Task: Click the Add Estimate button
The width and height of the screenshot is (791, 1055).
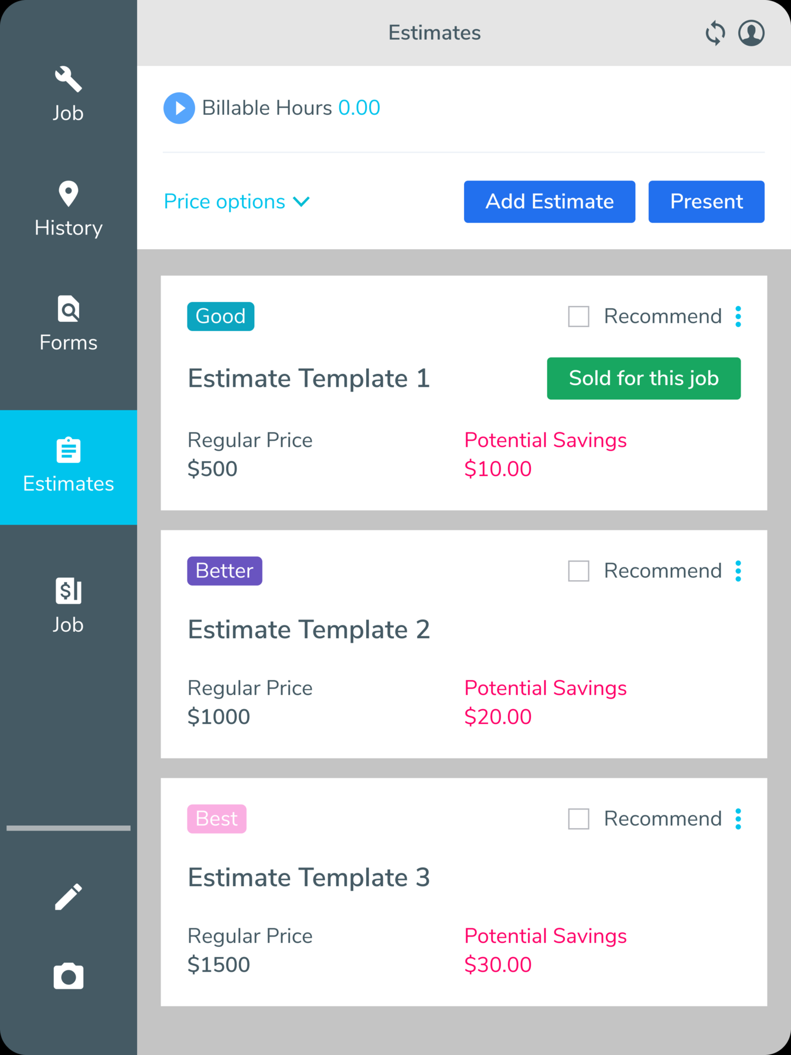Action: 549,202
